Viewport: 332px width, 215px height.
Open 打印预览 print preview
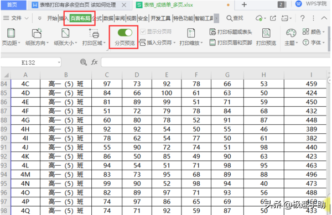pyautogui.click(x=266, y=37)
